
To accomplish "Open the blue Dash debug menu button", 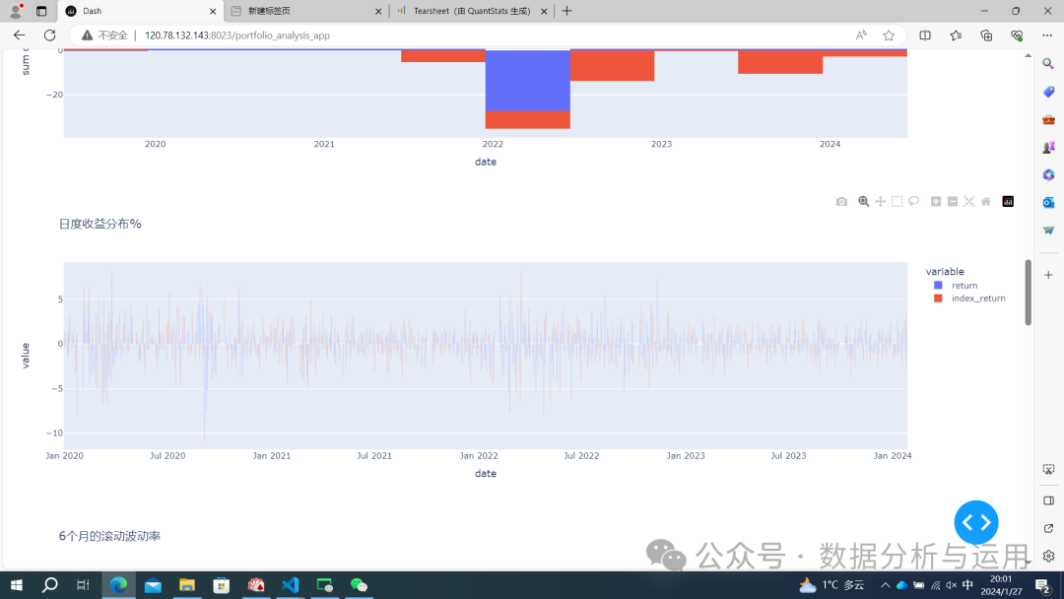I will coord(975,522).
